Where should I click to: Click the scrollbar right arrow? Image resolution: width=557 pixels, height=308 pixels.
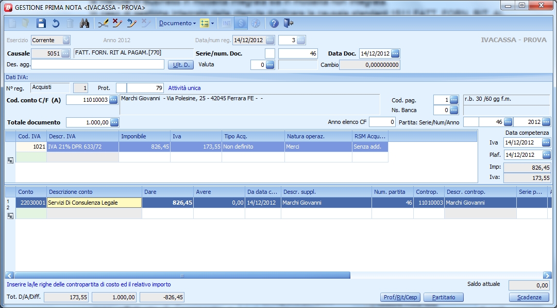click(x=547, y=276)
